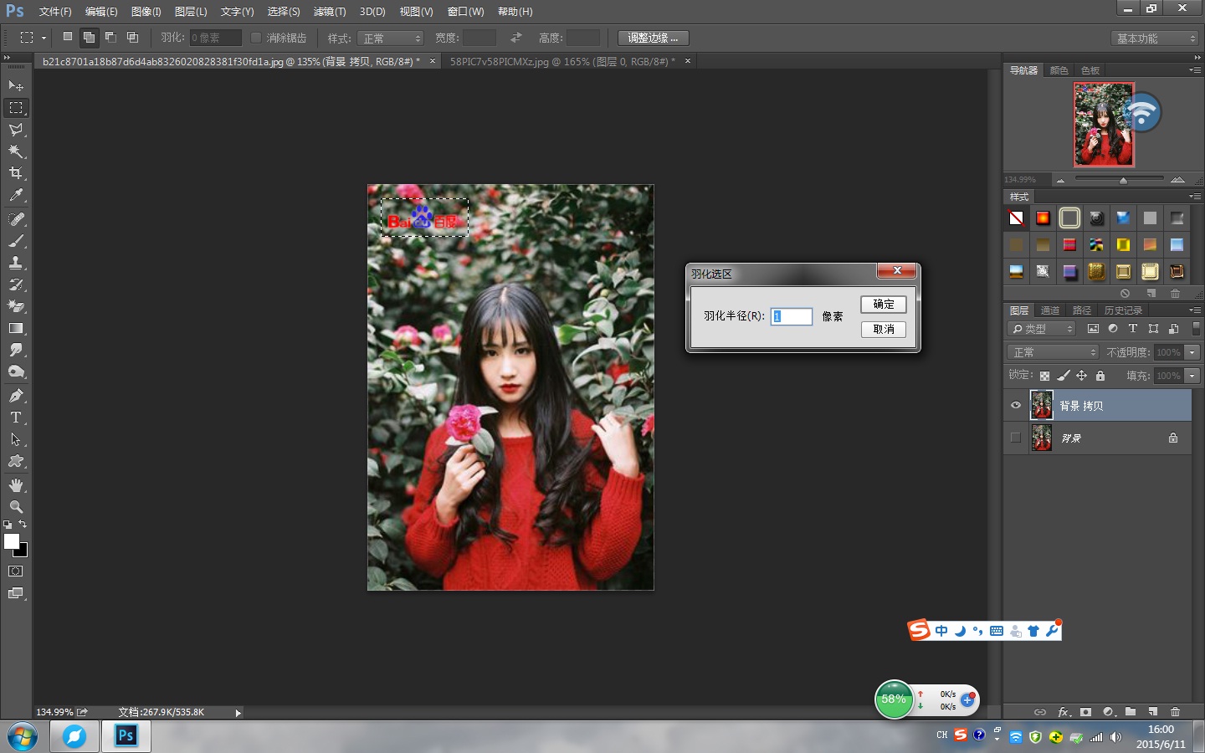Open the 图像(I) menu
This screenshot has width=1205, height=753.
[x=146, y=12]
